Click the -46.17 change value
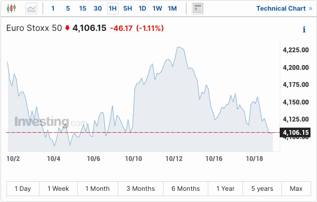 [x=121, y=28]
